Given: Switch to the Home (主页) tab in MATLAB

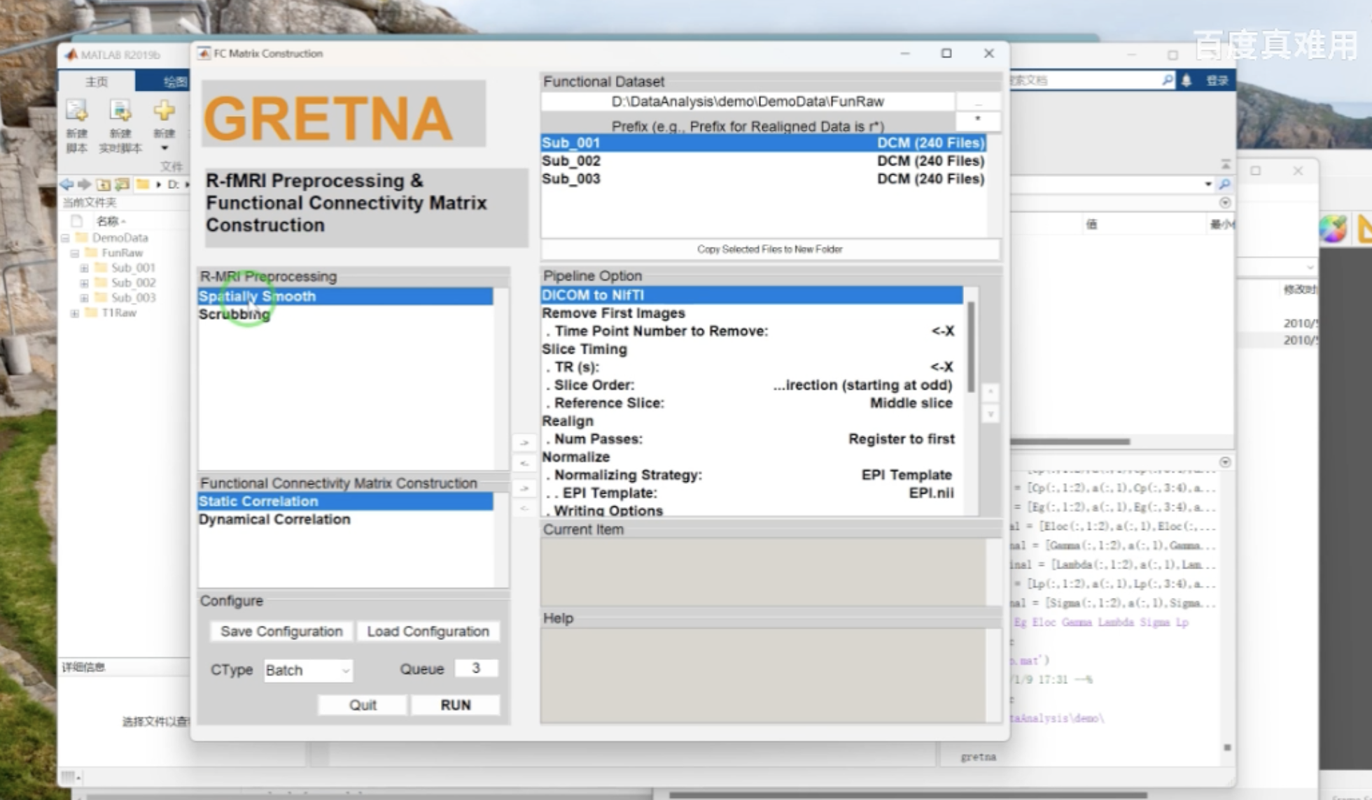Looking at the screenshot, I should pos(97,82).
